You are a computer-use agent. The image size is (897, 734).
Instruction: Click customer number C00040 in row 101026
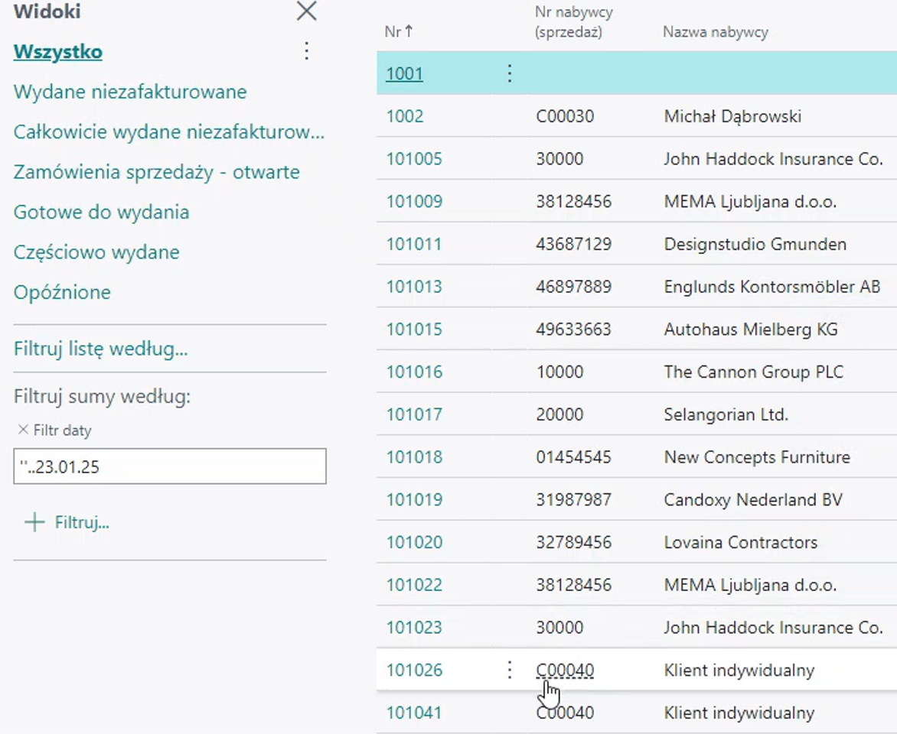[565, 670]
